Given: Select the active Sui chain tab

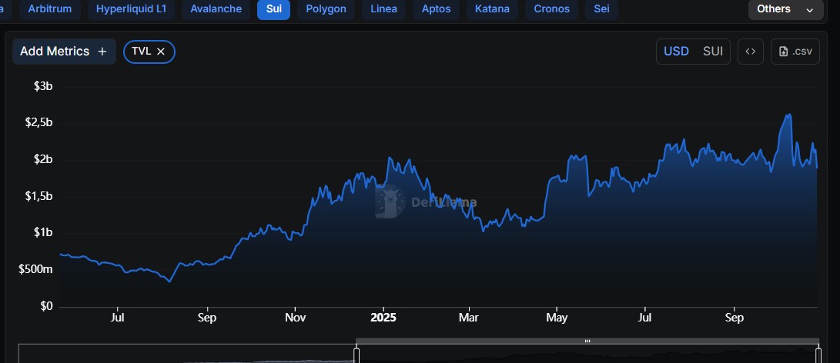Looking at the screenshot, I should tap(273, 9).
